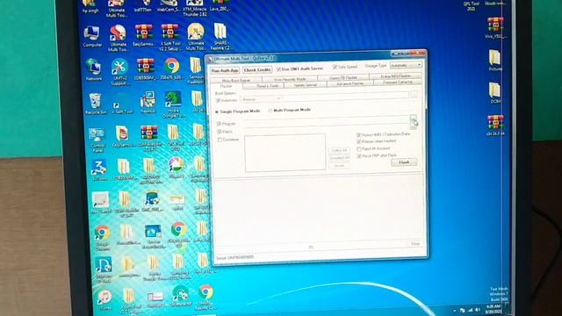Switch to the Xiaomi Special tab
This screenshot has width=562, height=316.
pos(305,85)
